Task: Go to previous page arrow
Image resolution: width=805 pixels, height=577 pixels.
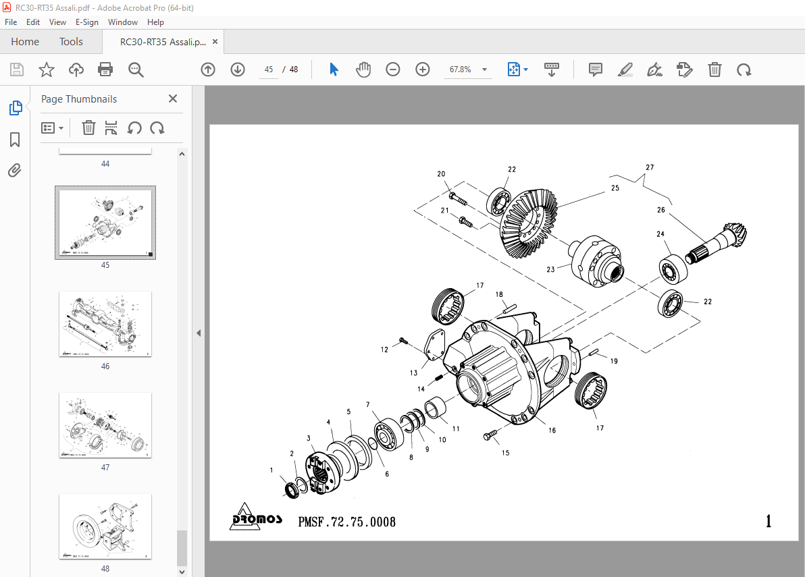Action: (x=208, y=70)
